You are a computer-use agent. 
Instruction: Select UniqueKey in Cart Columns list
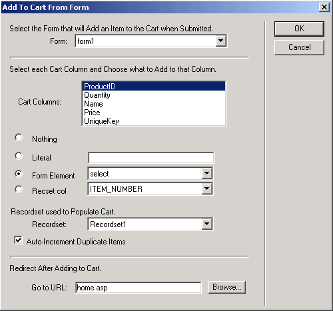(154, 121)
